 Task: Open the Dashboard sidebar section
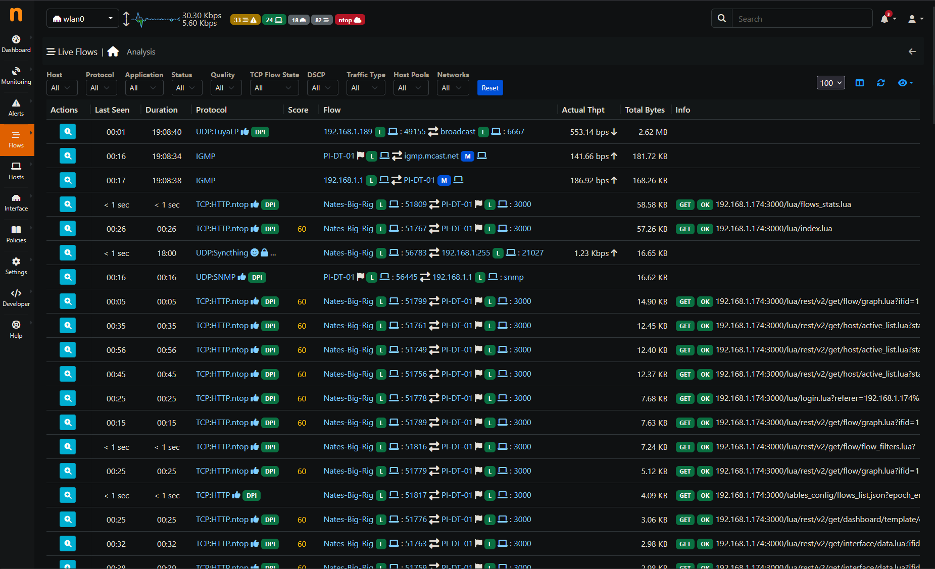(x=16, y=44)
